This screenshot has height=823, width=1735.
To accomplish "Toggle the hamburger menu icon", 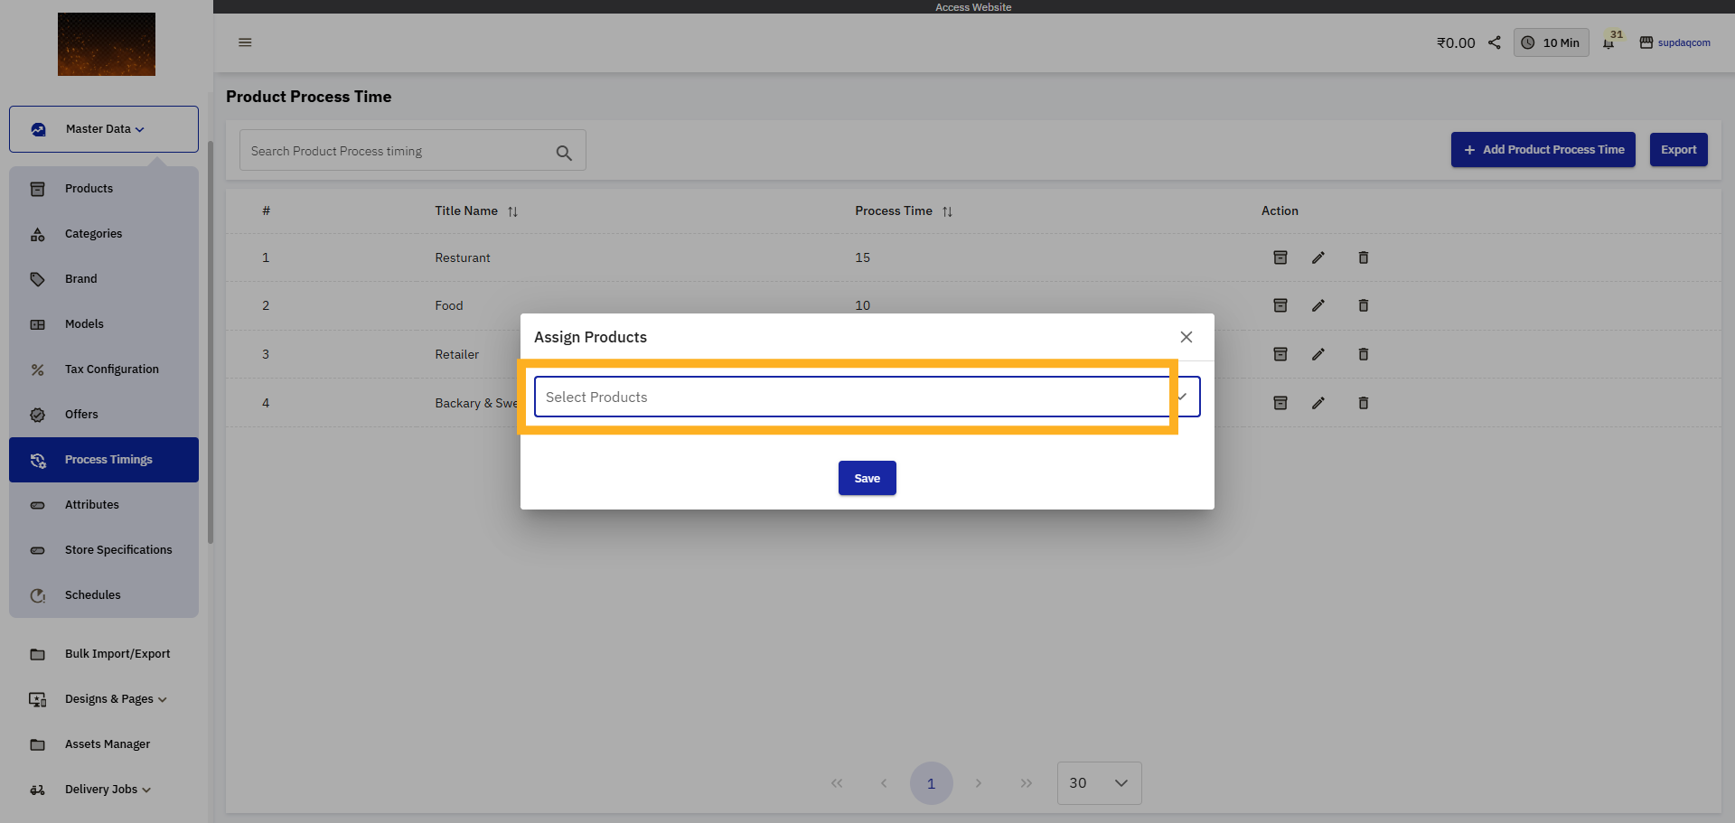I will click(x=245, y=42).
